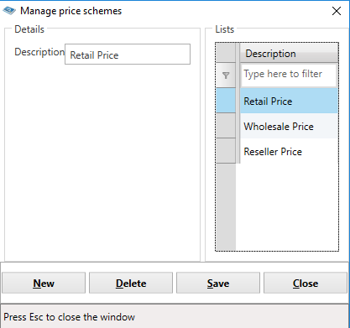
Task: Select the Retail Price list row
Action: pyautogui.click(x=289, y=101)
